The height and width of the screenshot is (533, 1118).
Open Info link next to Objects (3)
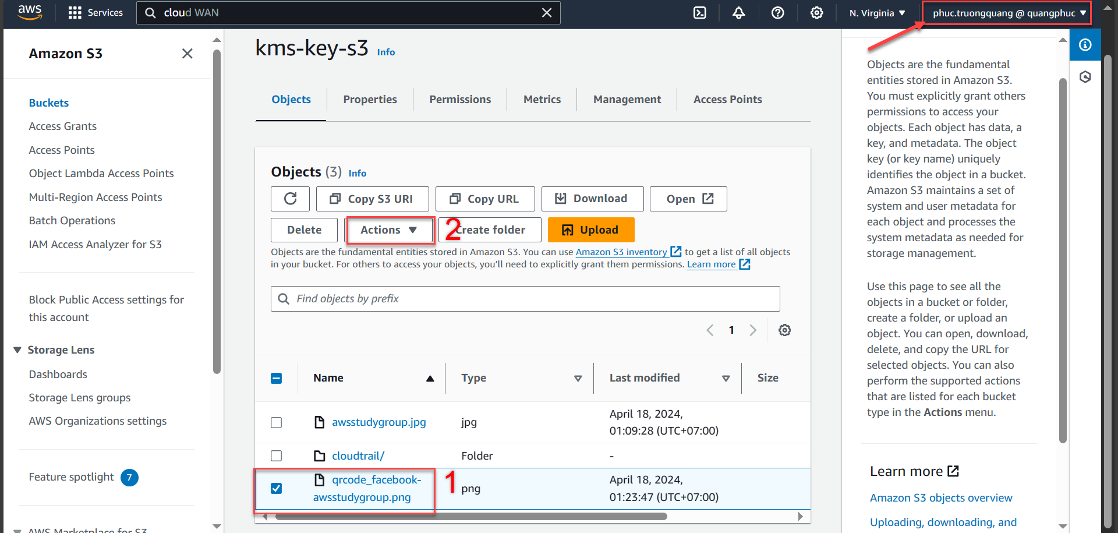(x=358, y=173)
